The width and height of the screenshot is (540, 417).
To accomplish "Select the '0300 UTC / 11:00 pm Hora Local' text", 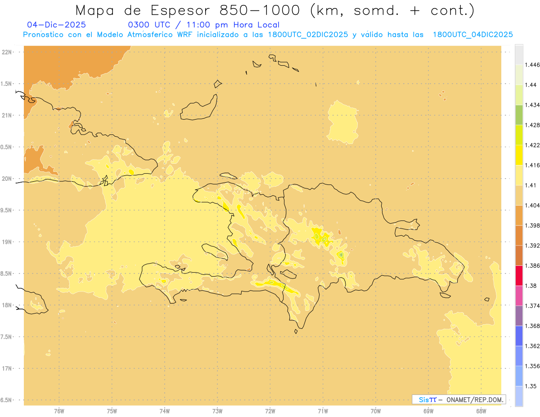I will (203, 25).
